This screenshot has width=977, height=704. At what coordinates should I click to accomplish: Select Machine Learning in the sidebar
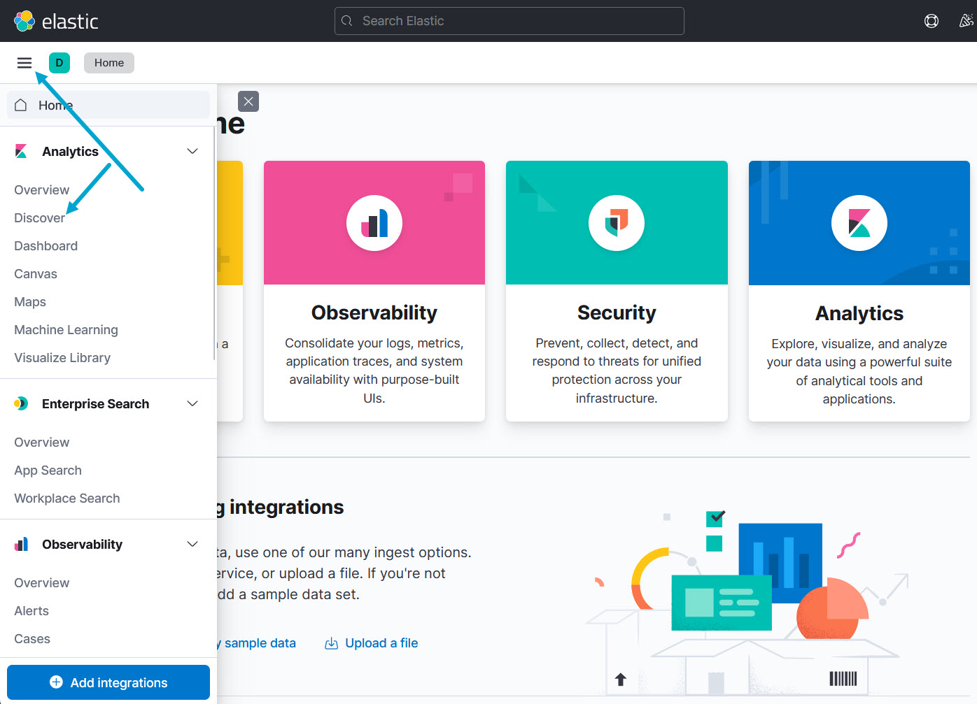tap(66, 330)
